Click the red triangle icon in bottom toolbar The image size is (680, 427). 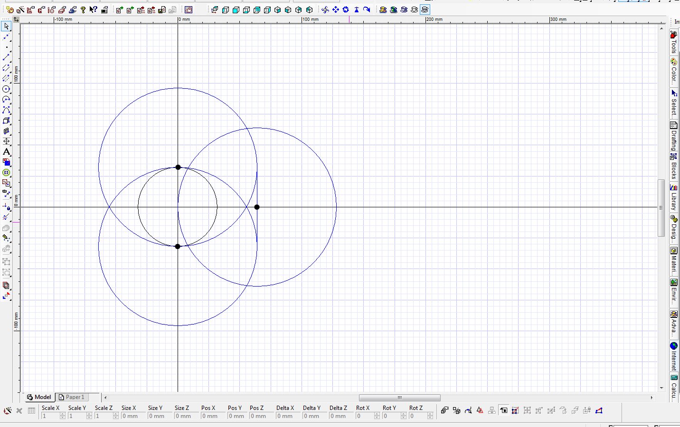pyautogui.click(x=480, y=410)
